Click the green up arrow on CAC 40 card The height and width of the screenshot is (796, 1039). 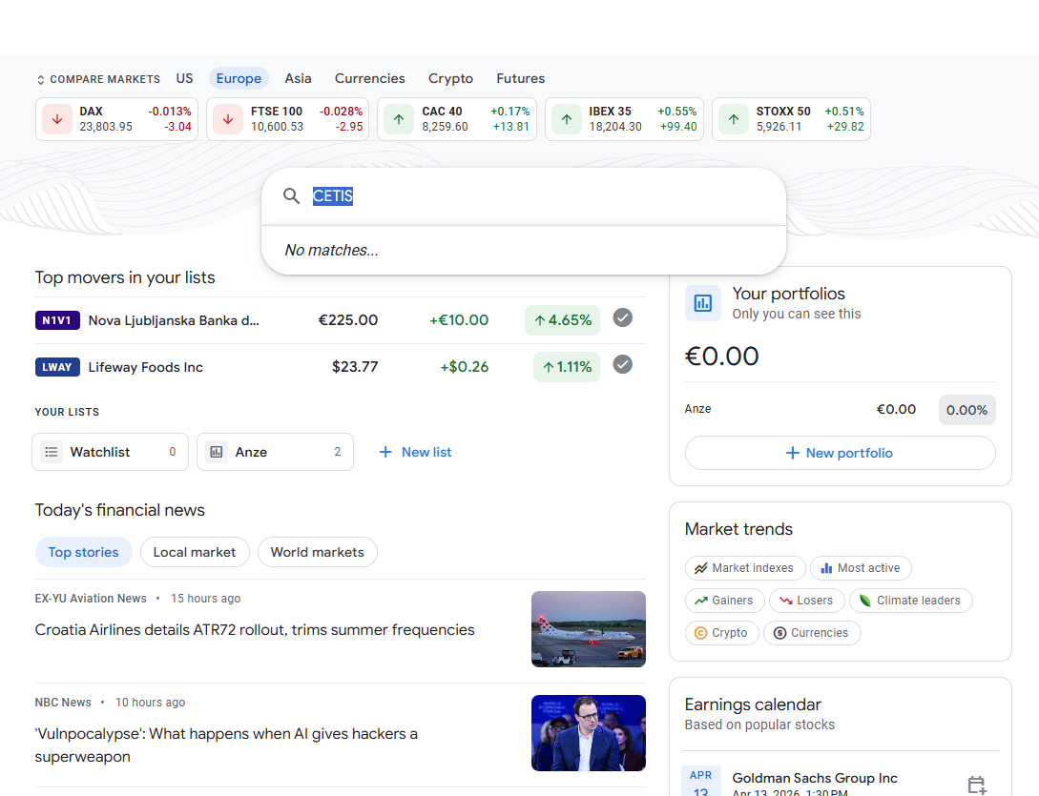[397, 118]
